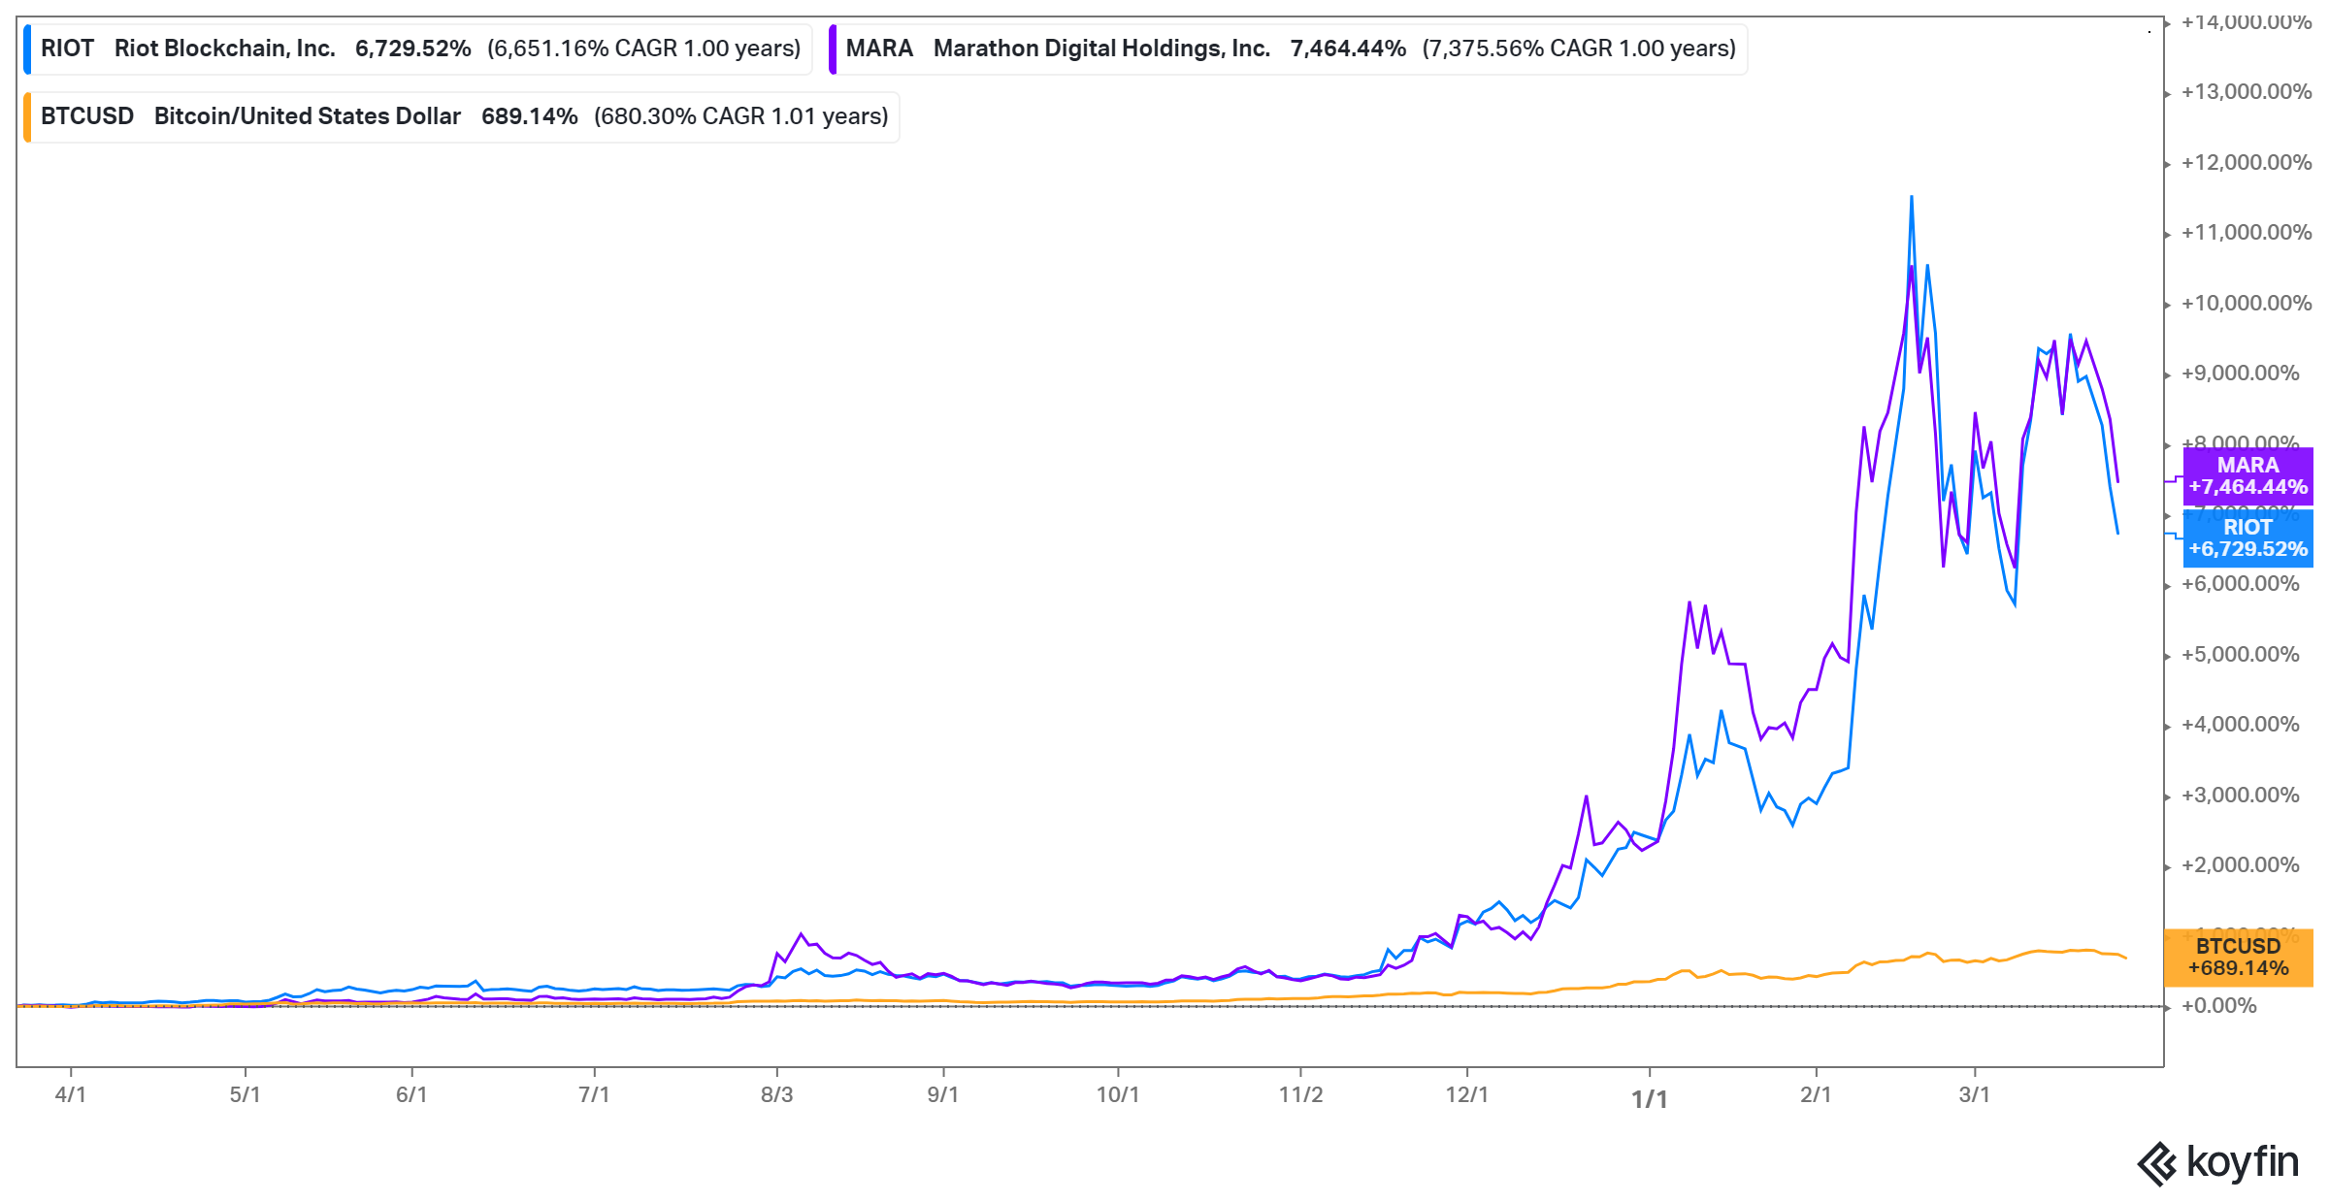This screenshot has width=2329, height=1203.
Task: Click 'Riot Blockchain, Inc.' name text
Action: click(225, 49)
